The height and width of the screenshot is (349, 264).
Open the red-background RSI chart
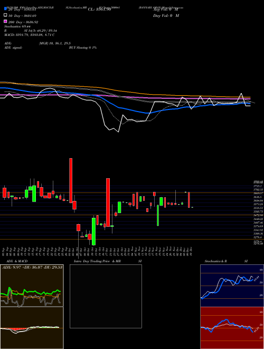[x=232, y=328]
